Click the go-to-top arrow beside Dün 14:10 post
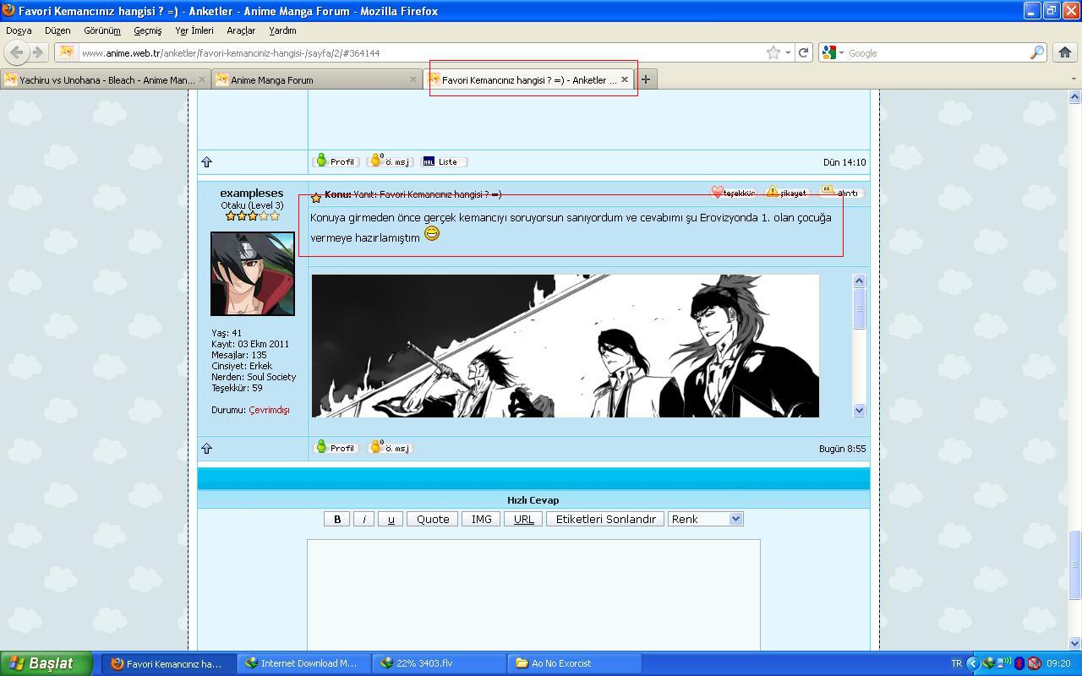 (207, 161)
